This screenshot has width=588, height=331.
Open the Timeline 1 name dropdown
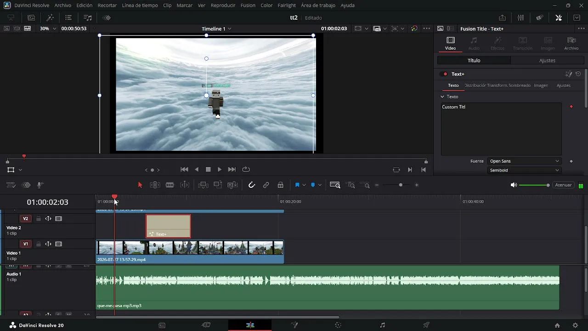(216, 29)
